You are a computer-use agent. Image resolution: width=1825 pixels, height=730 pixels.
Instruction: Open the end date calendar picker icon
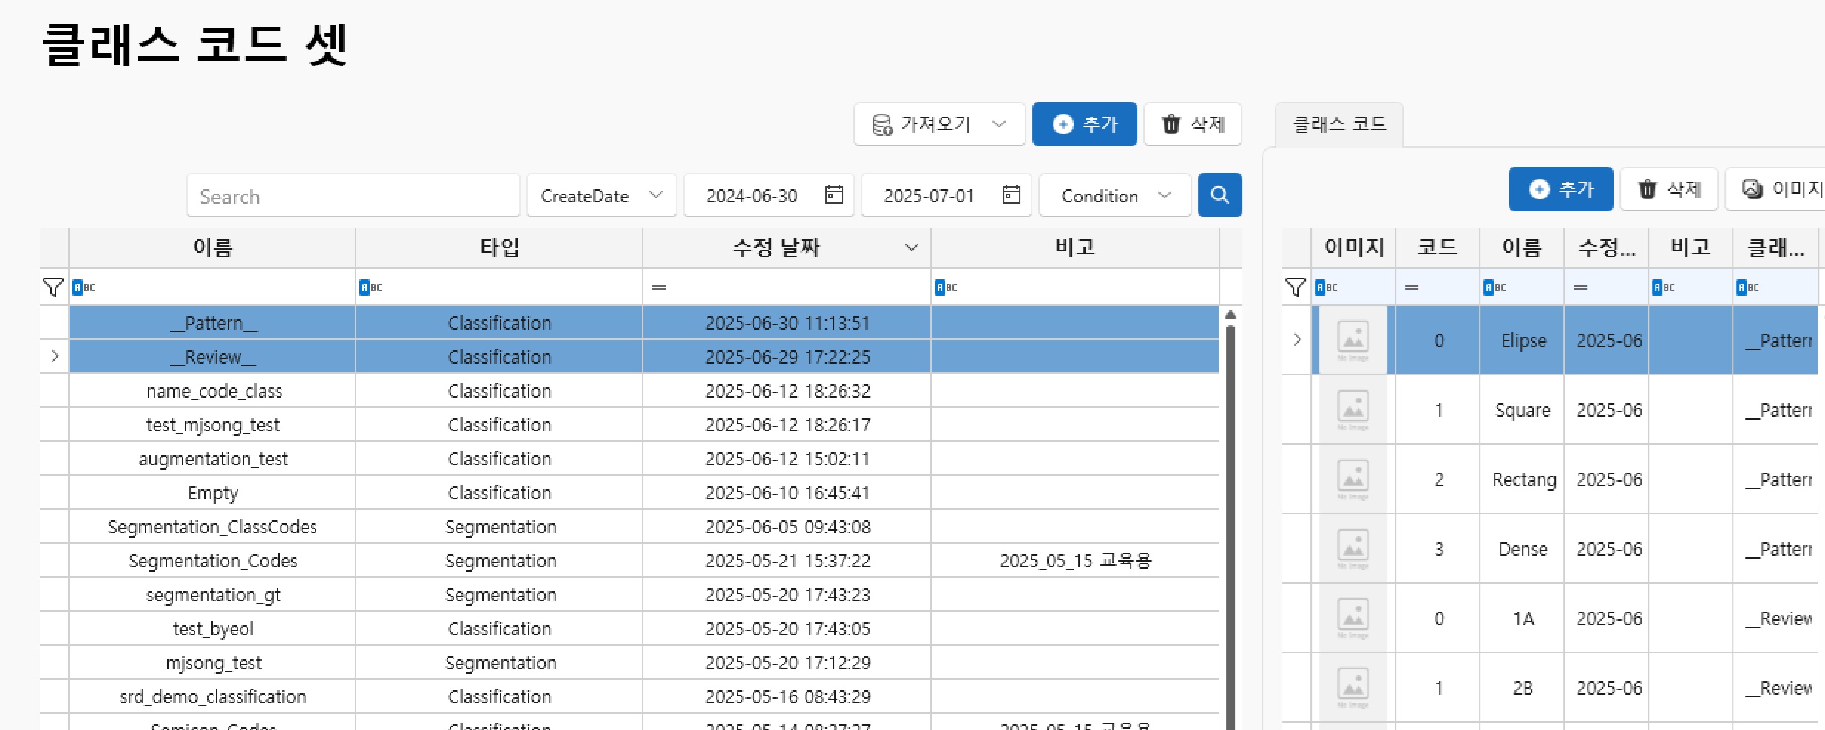click(1011, 195)
